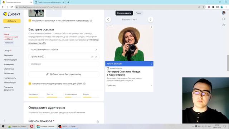Open the help tooltip next to ЕРИР description
Screen dimensions: 229x129
(84, 83)
